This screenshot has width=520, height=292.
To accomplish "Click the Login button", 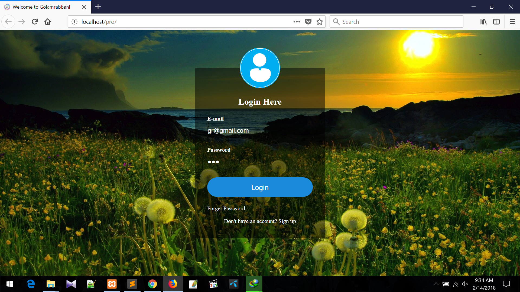I will 260,187.
